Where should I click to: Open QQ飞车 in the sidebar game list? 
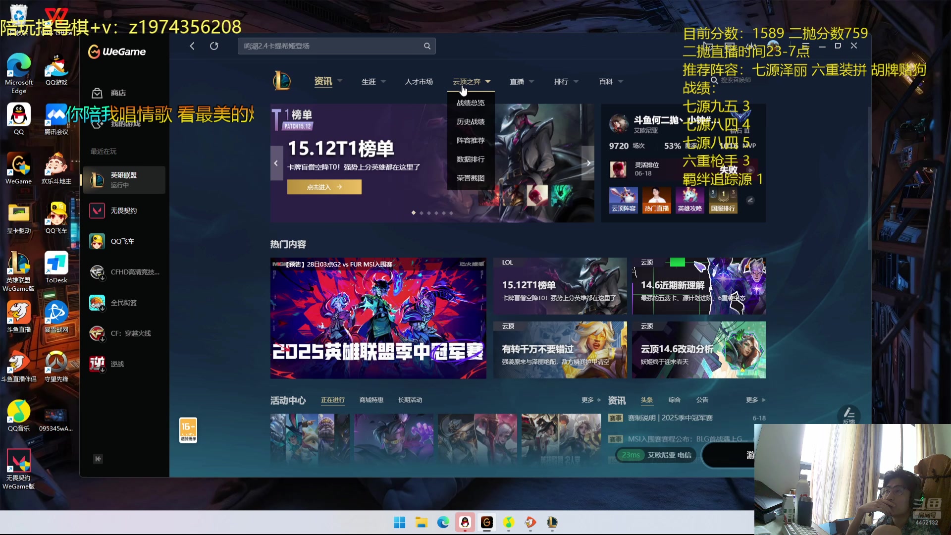tap(124, 241)
